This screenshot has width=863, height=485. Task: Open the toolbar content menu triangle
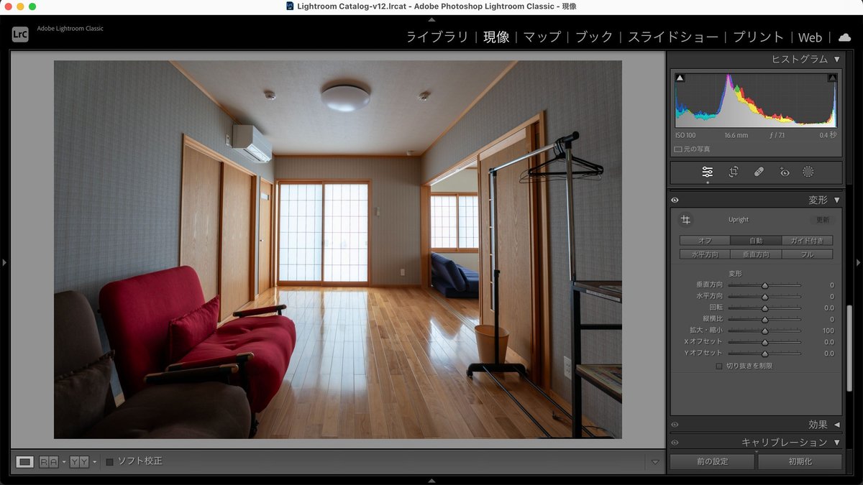click(654, 462)
